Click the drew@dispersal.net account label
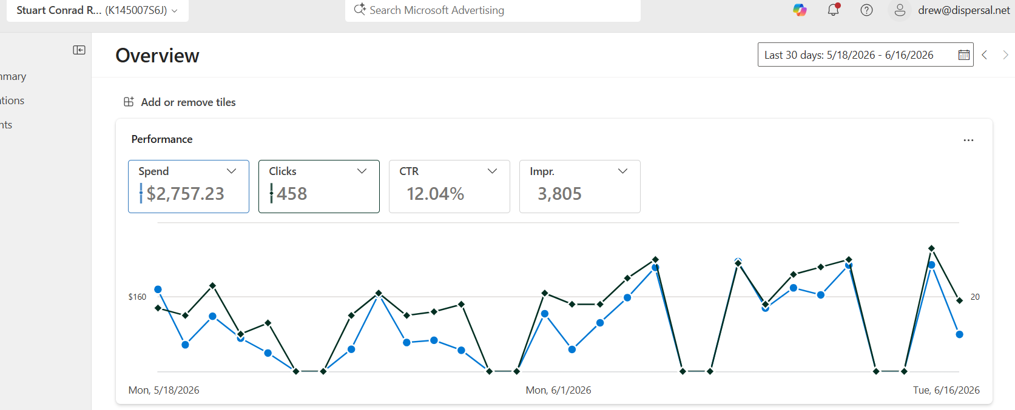The image size is (1015, 410). tap(964, 10)
